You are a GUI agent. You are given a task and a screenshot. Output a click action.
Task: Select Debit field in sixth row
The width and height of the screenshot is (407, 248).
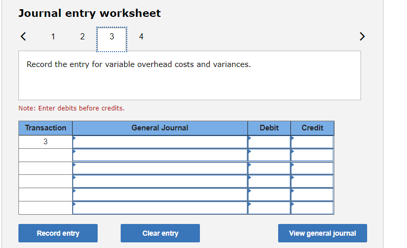269,208
